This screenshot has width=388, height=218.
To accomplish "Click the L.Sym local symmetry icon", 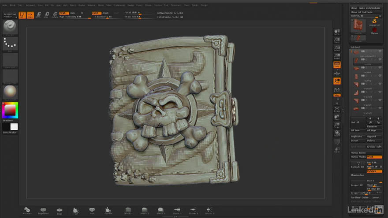I will pos(337,89).
